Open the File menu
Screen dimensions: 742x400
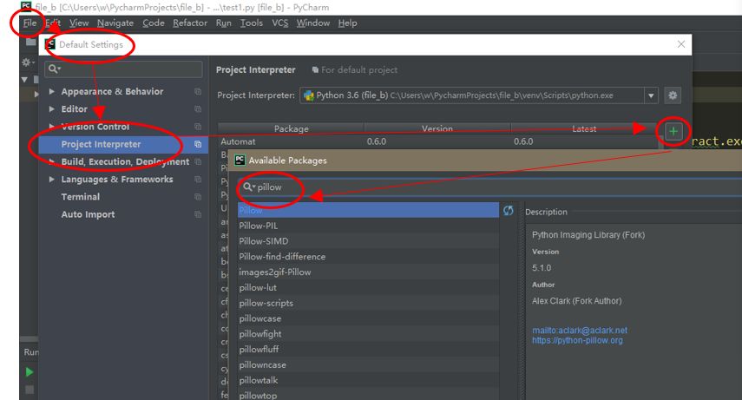[x=30, y=23]
